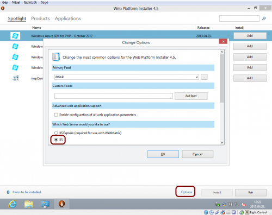Viewport: 272px width, 215px height.
Task: Open File Explorer from the taskbar
Action: point(29,204)
